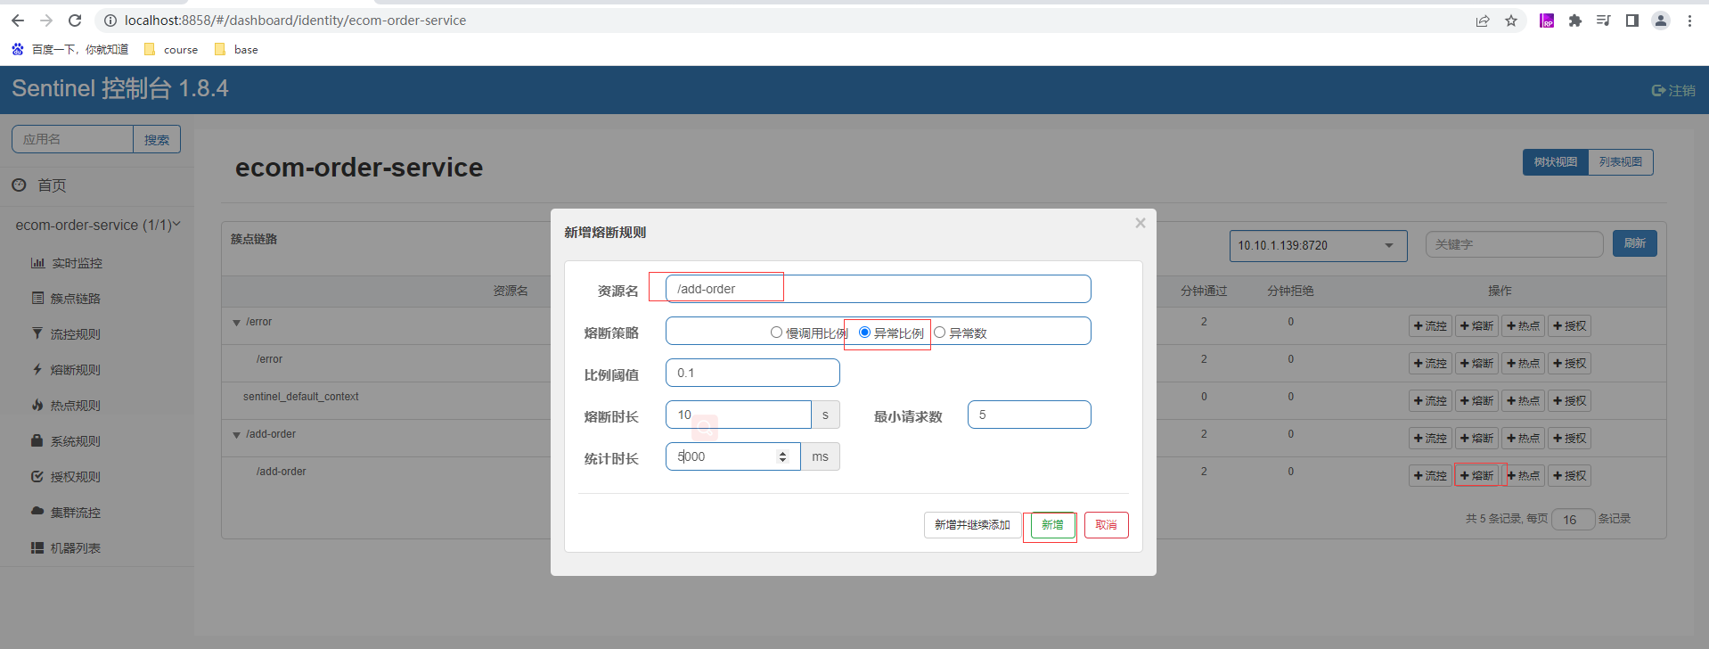
Task: Click the 注销 logout link
Action: [1673, 90]
